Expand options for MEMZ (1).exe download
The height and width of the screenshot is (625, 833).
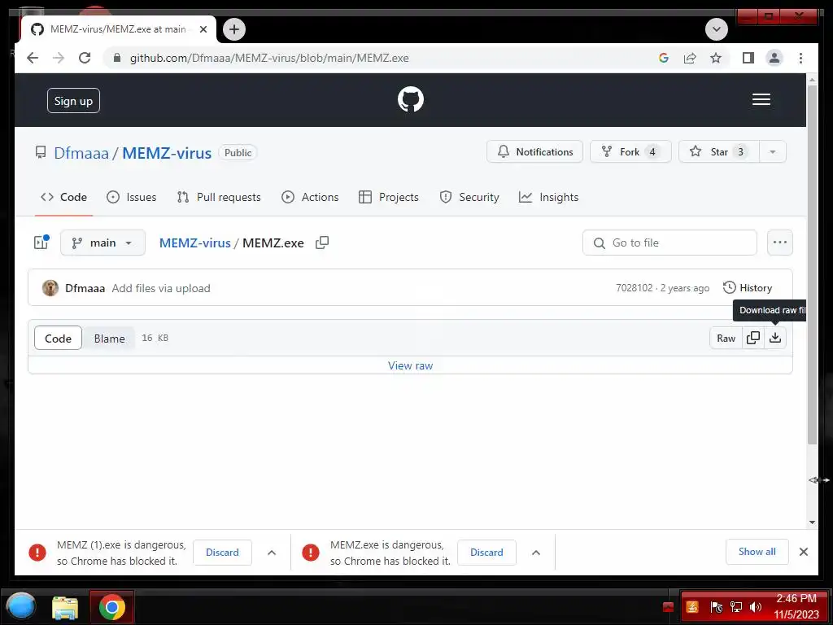tap(272, 553)
